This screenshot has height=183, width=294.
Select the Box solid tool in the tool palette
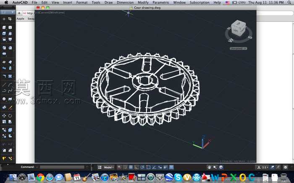[4, 28]
